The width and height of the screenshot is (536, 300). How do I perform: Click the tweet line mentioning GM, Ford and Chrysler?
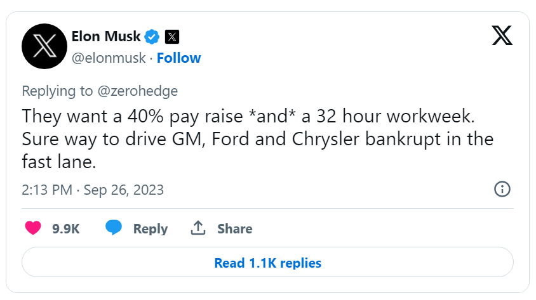257,140
